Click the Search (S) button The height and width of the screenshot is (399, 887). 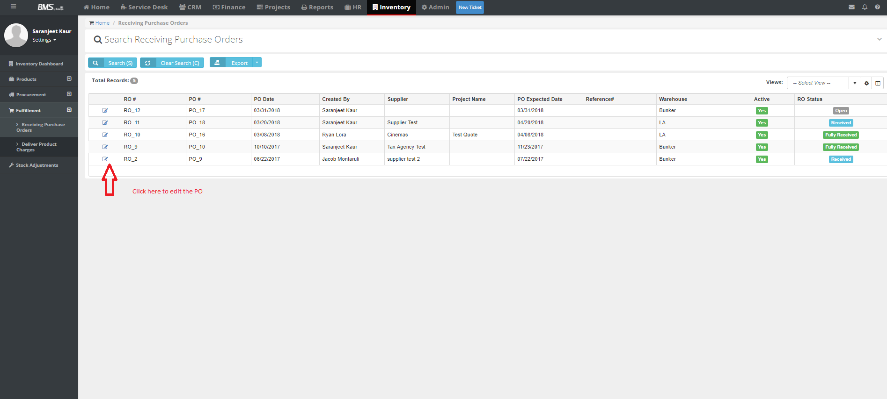112,63
